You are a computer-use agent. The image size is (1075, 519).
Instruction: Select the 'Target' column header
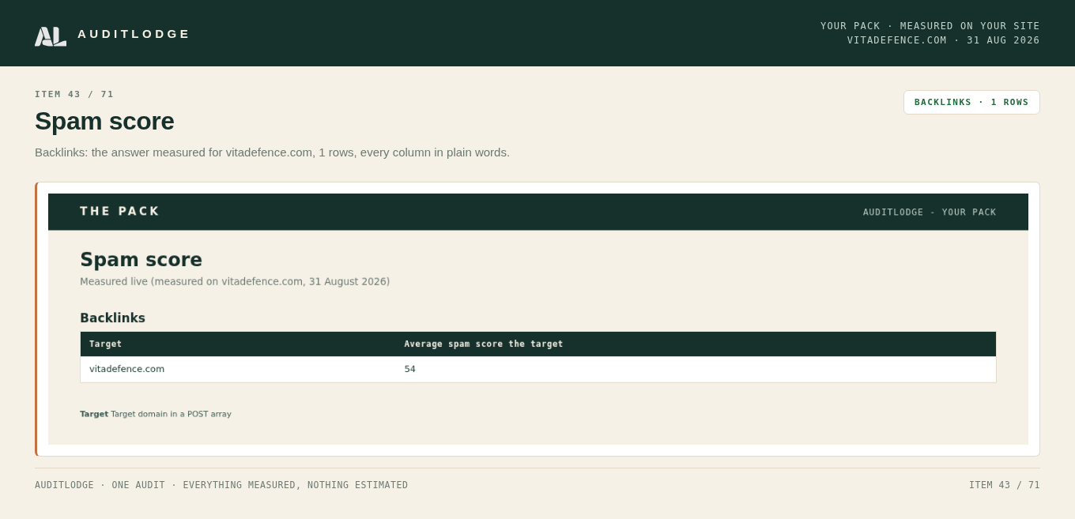pyautogui.click(x=105, y=344)
